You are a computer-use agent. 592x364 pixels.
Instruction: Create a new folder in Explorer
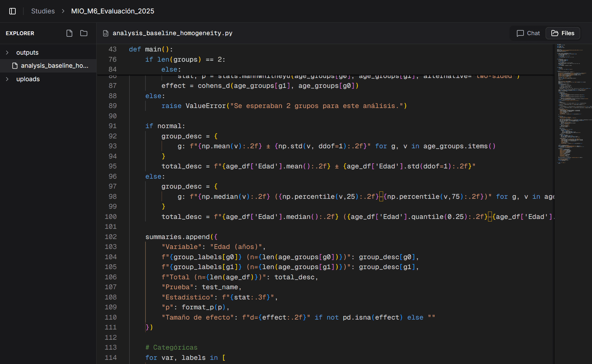[x=84, y=33]
